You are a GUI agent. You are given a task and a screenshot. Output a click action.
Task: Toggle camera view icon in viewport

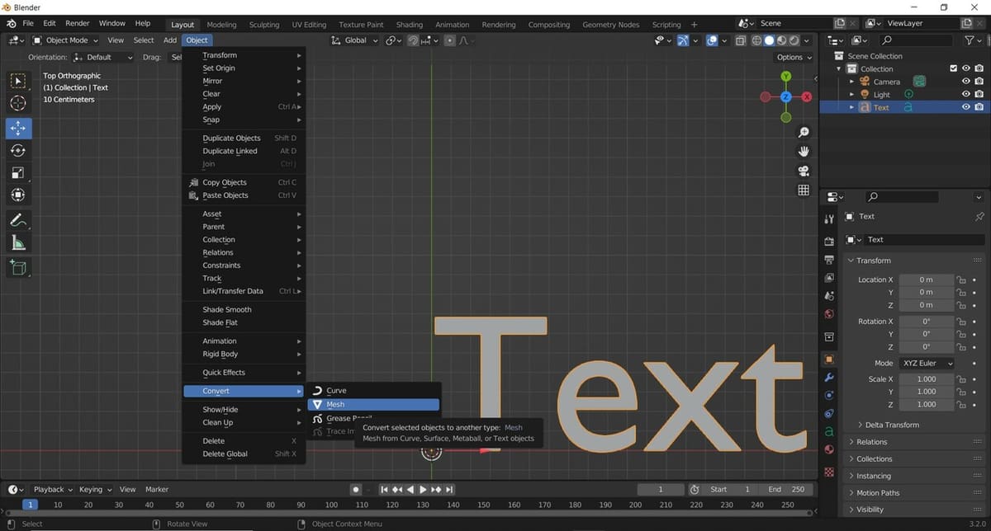803,171
